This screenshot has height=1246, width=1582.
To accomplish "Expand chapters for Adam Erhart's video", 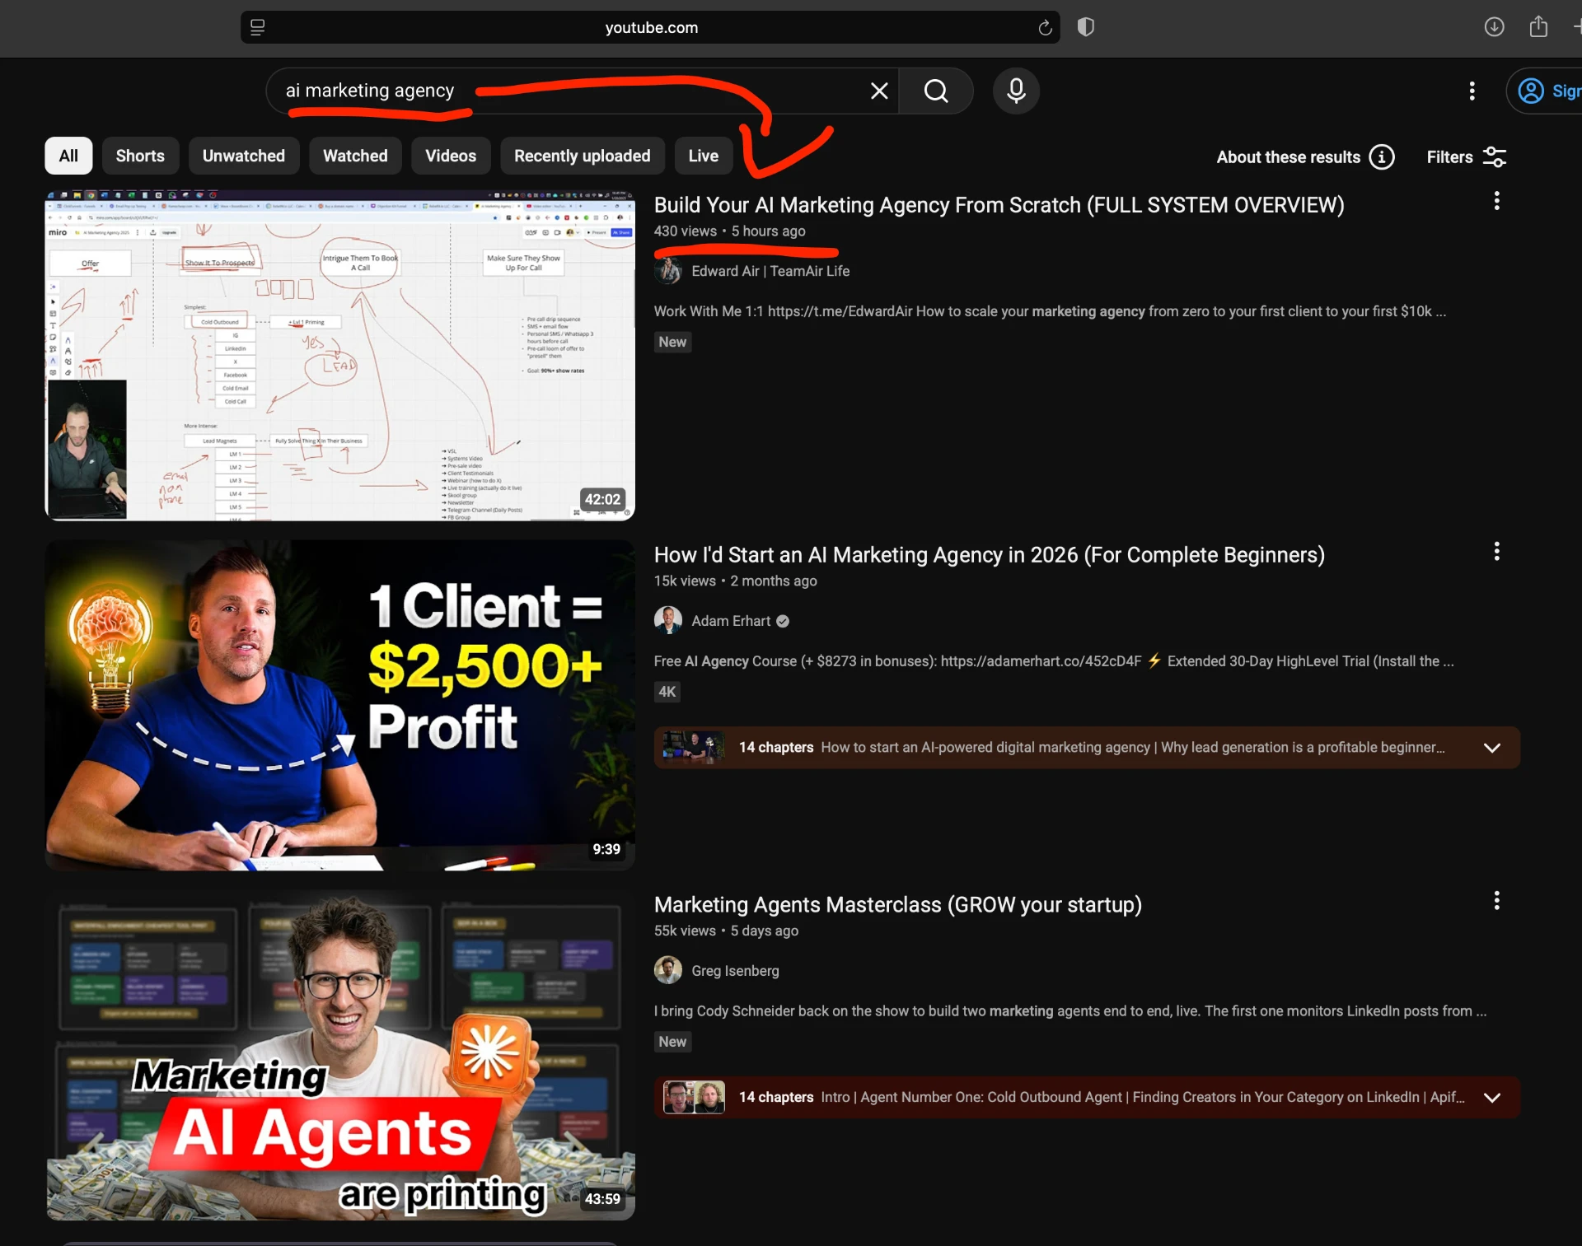I will (x=1492, y=748).
